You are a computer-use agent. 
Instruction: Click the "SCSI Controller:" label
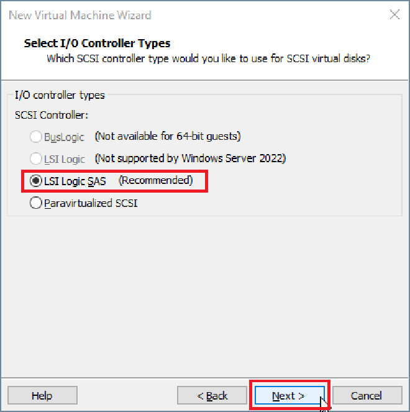[52, 115]
